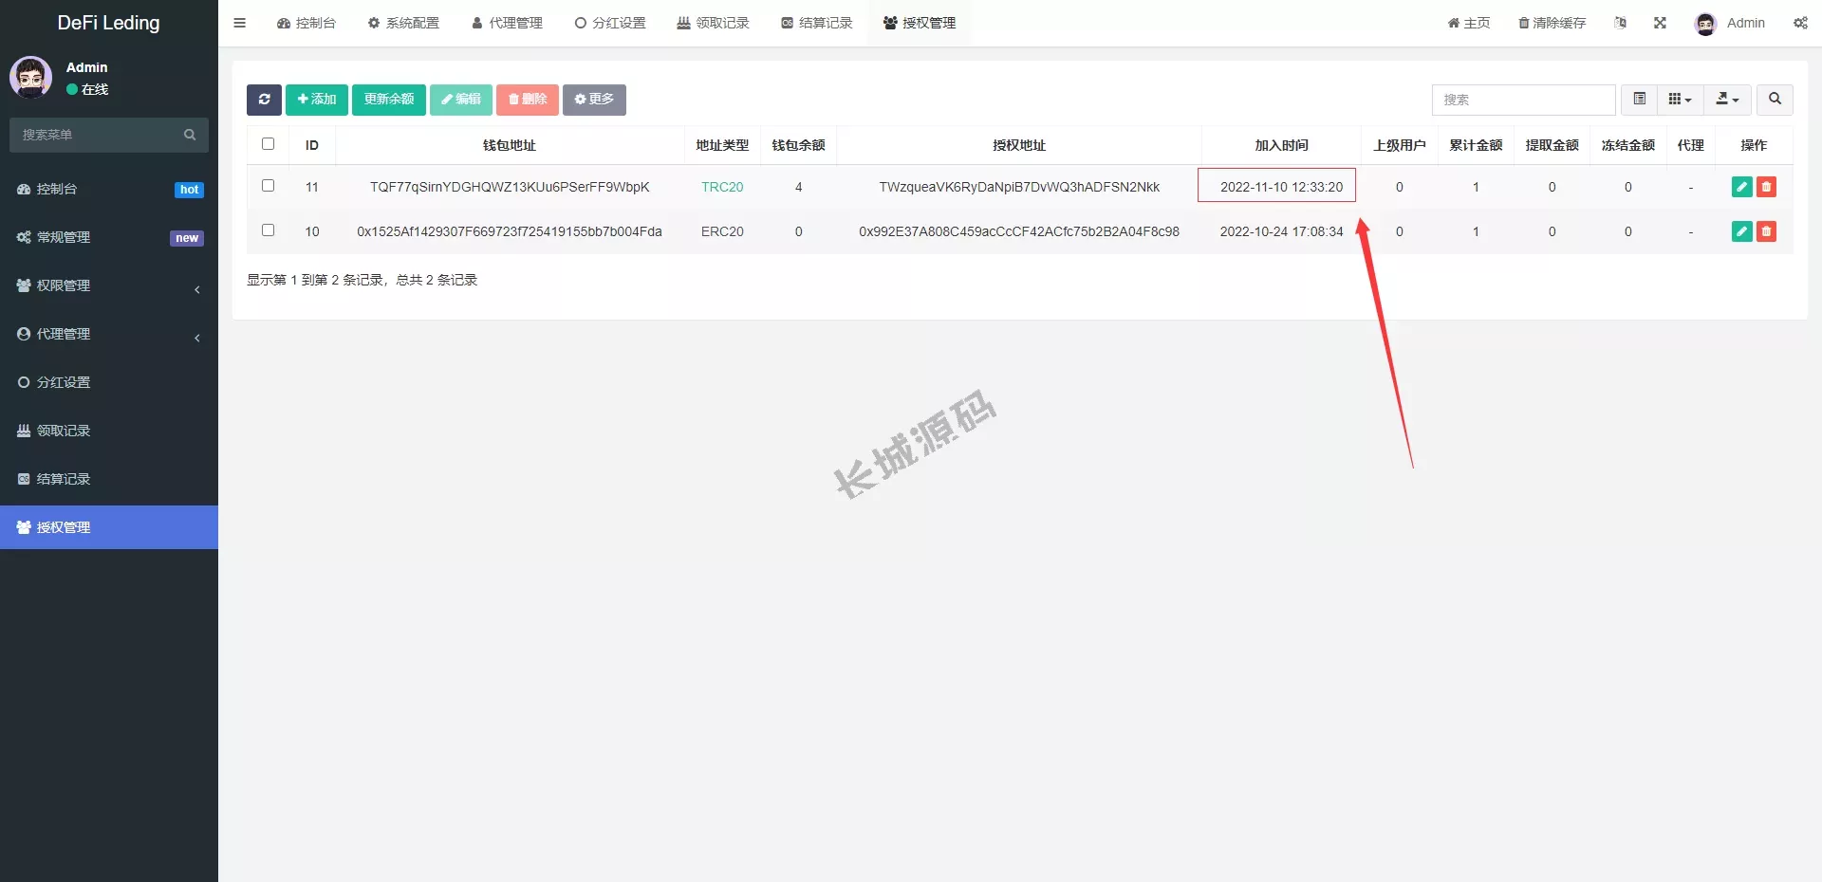1822x882 pixels.
Task: Open 控制台 in the sidebar
Action: (109, 189)
